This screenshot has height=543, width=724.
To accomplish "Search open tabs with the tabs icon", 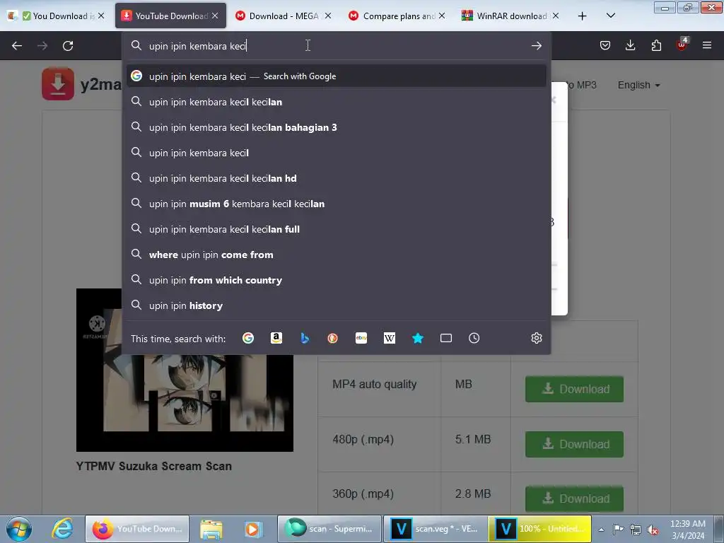I will tap(446, 339).
